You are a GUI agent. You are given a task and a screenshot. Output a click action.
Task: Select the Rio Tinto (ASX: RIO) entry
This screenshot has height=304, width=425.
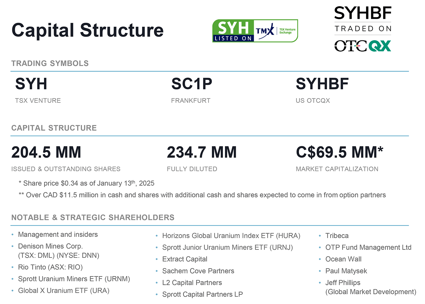50,267
